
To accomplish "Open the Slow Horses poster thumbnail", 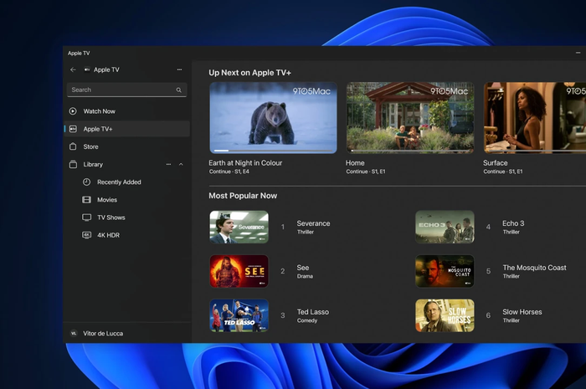I will (x=445, y=315).
